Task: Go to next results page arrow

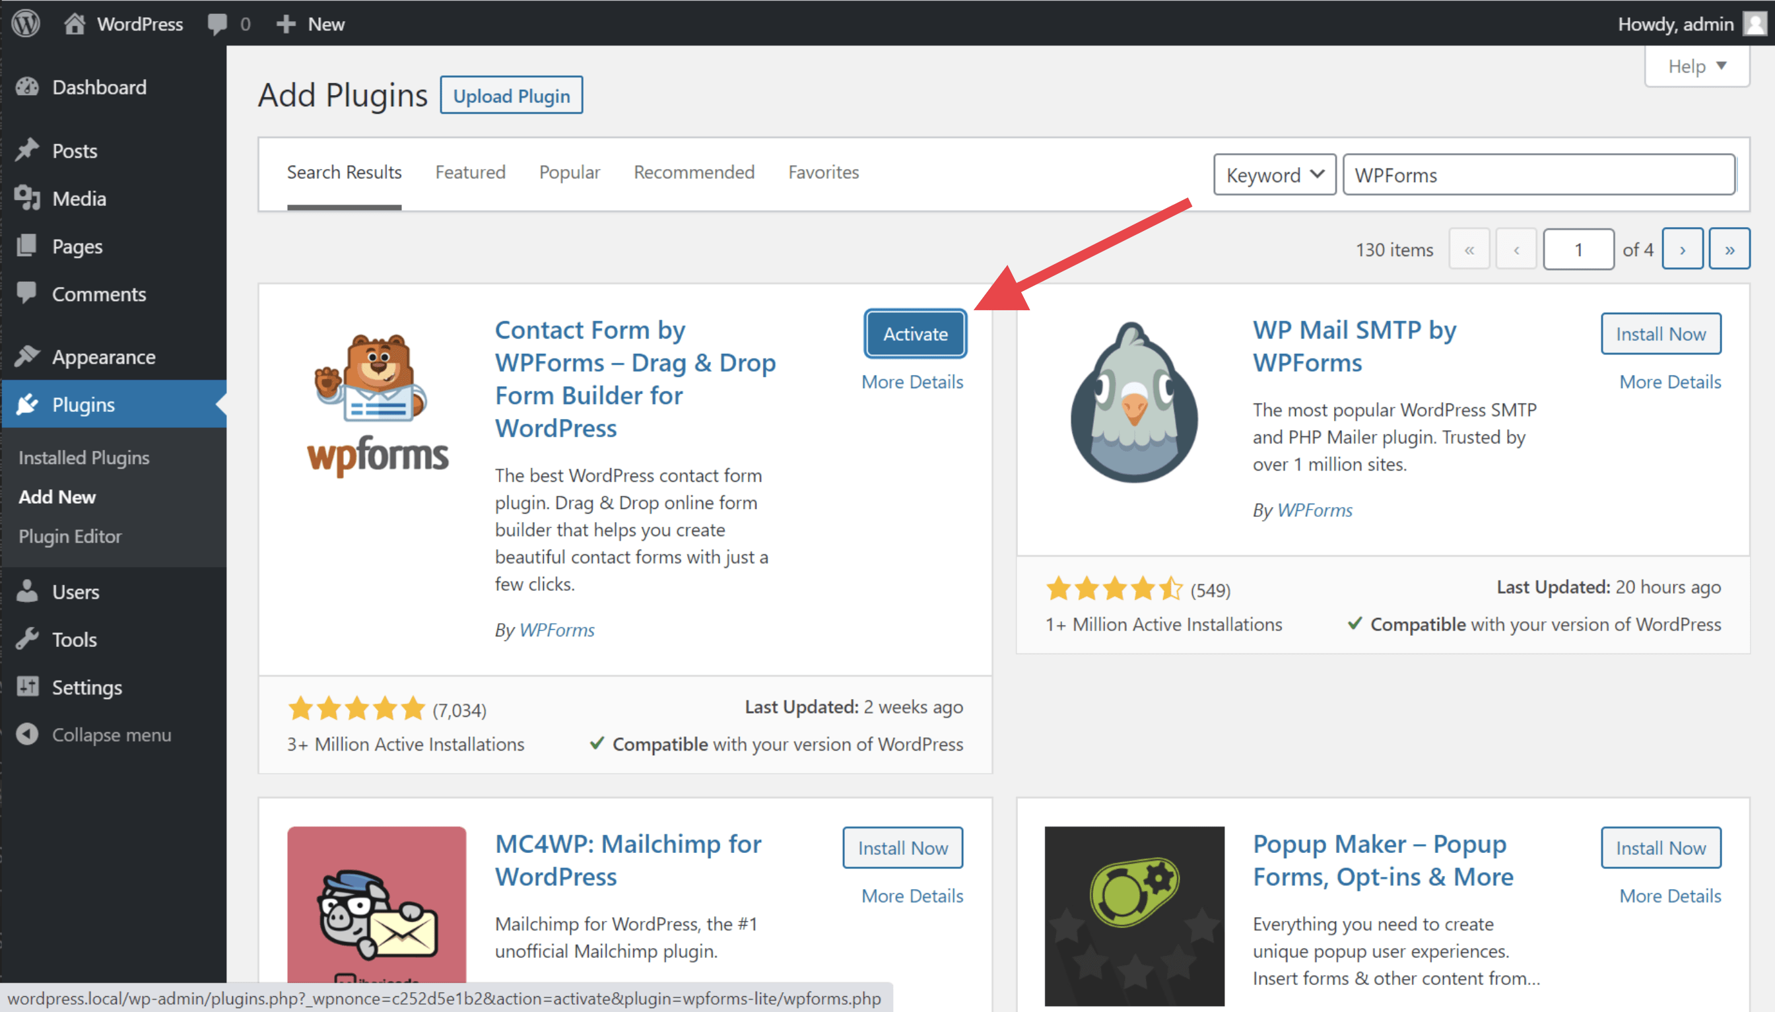Action: [1682, 249]
